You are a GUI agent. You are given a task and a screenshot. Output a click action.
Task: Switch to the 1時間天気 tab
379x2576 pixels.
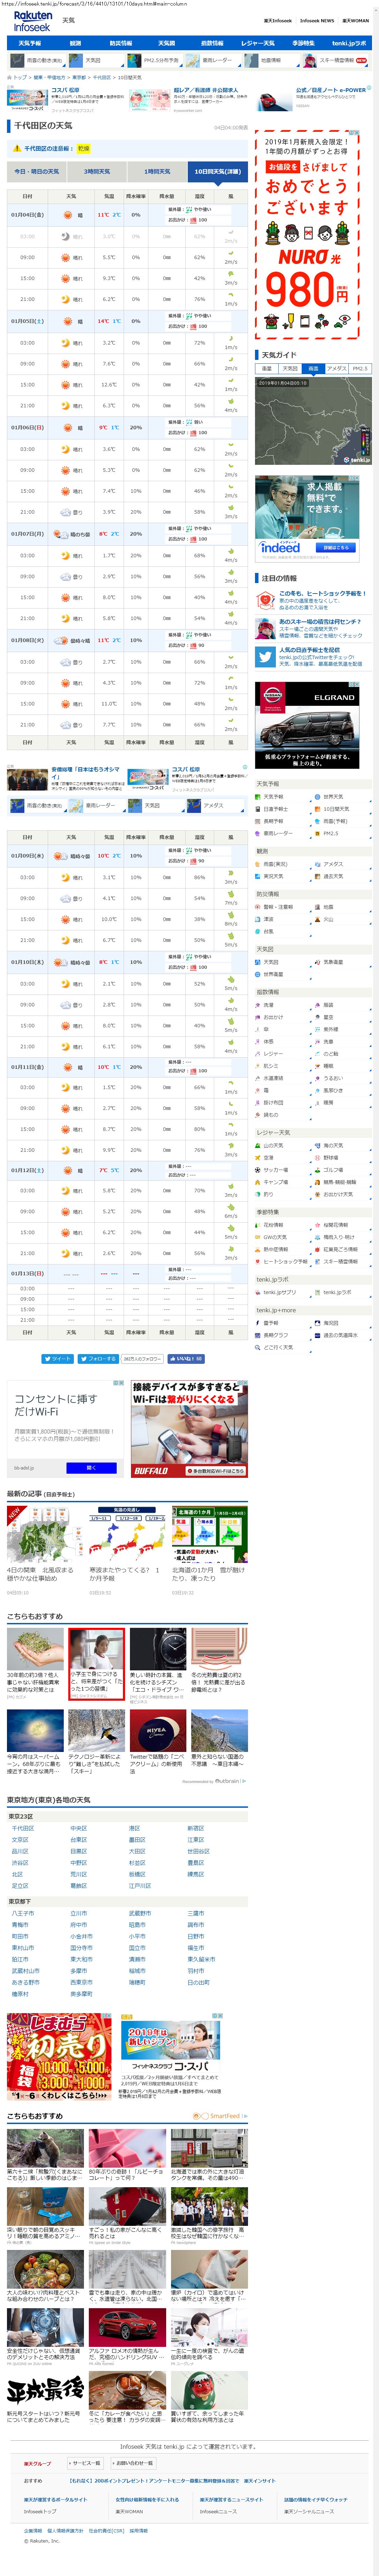point(157,172)
